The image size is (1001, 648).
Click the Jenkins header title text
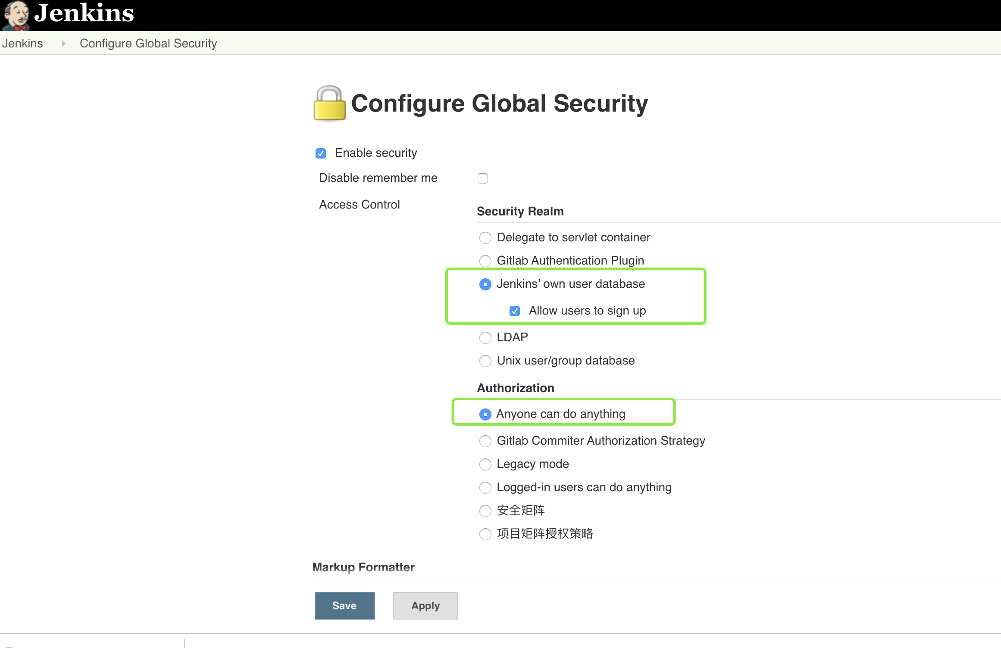click(x=84, y=13)
